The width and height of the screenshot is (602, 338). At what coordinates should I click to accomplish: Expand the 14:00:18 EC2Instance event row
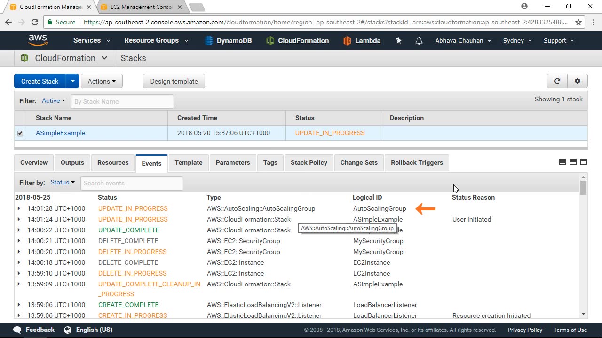coord(19,262)
